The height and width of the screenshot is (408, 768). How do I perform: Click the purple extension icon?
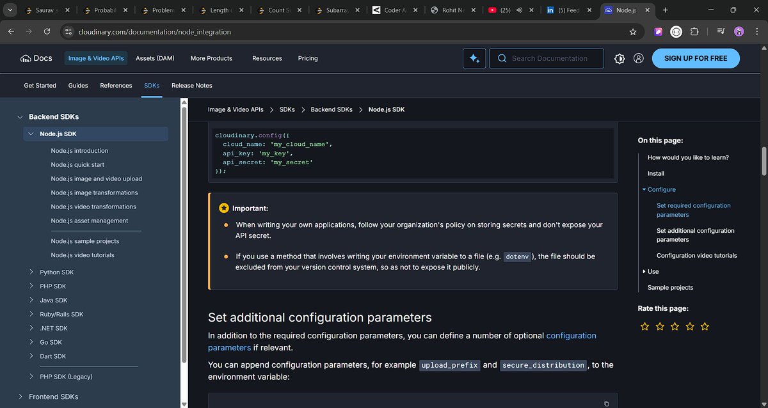[x=659, y=31]
